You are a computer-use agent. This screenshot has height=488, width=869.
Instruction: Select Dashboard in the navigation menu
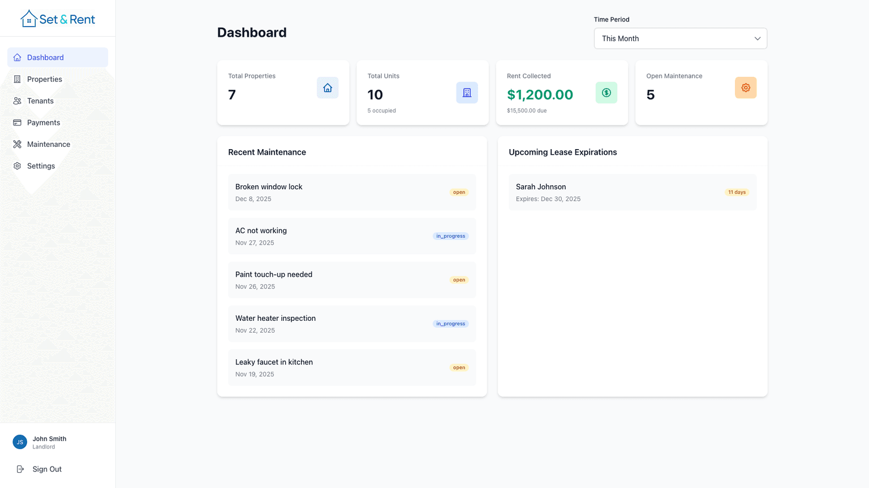45,57
